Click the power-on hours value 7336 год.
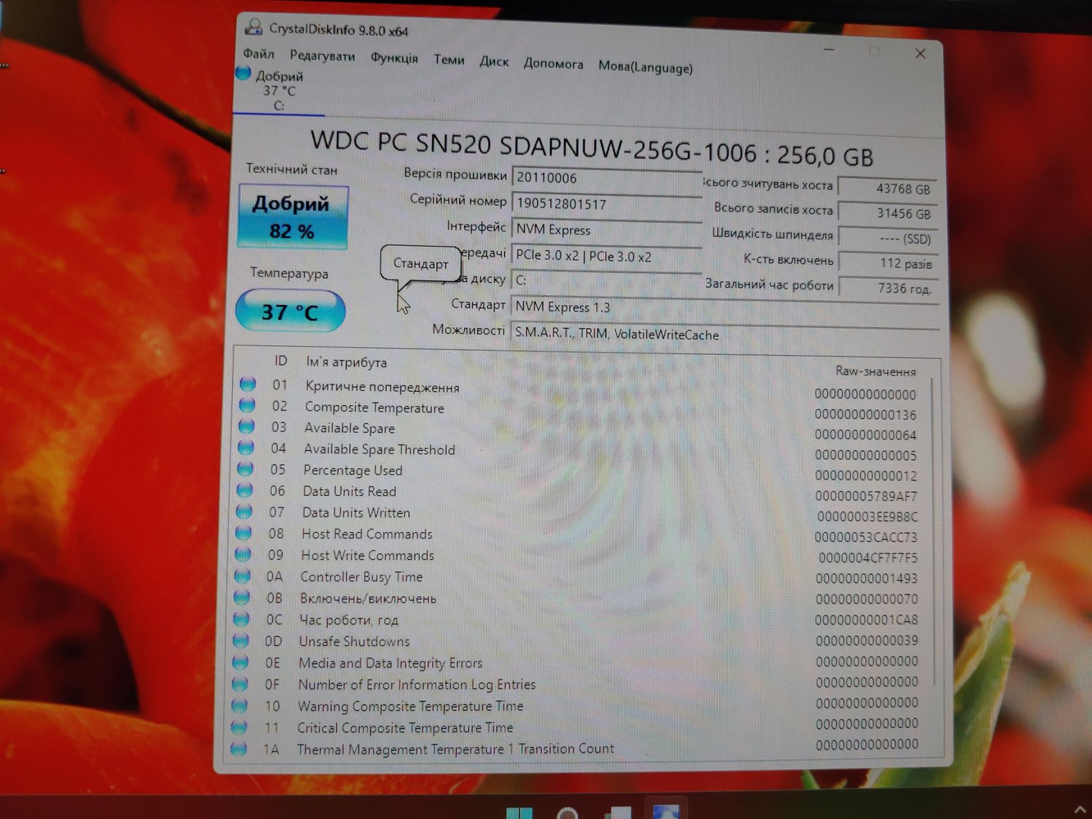The width and height of the screenshot is (1092, 819). coord(889,288)
